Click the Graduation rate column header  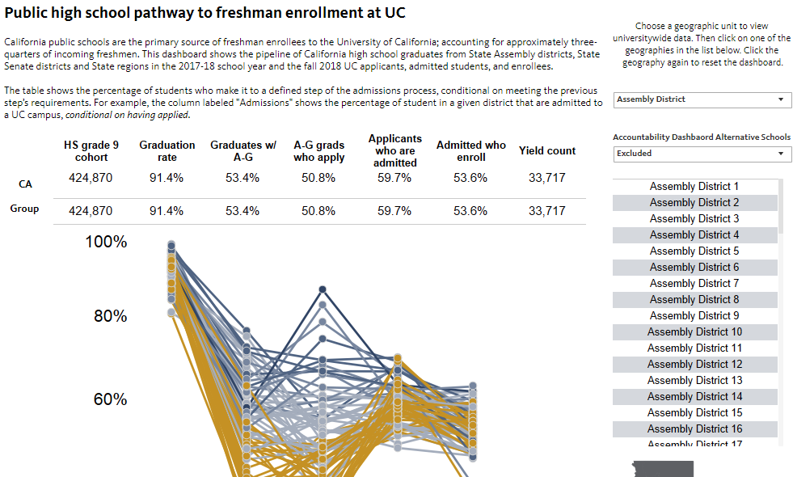pyautogui.click(x=167, y=144)
